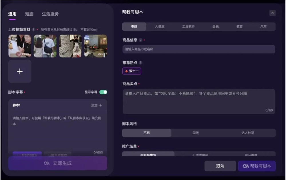Screen dimensions: 286x180
Task: Click the 00:18 video clip thumbnail
Action: (x=45, y=46)
